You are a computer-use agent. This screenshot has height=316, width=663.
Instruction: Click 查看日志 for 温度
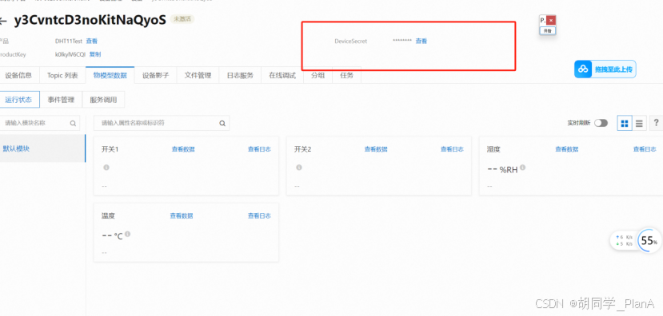(259, 215)
